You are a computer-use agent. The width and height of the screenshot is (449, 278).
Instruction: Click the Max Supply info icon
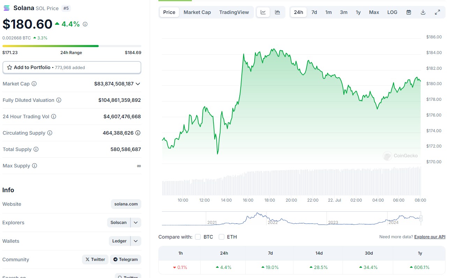coord(35,166)
